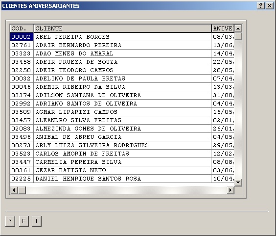Click code cell 02225

(22, 179)
